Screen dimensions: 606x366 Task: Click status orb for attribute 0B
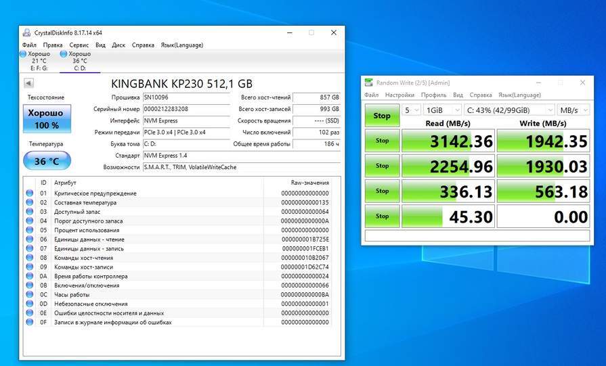(x=29, y=285)
